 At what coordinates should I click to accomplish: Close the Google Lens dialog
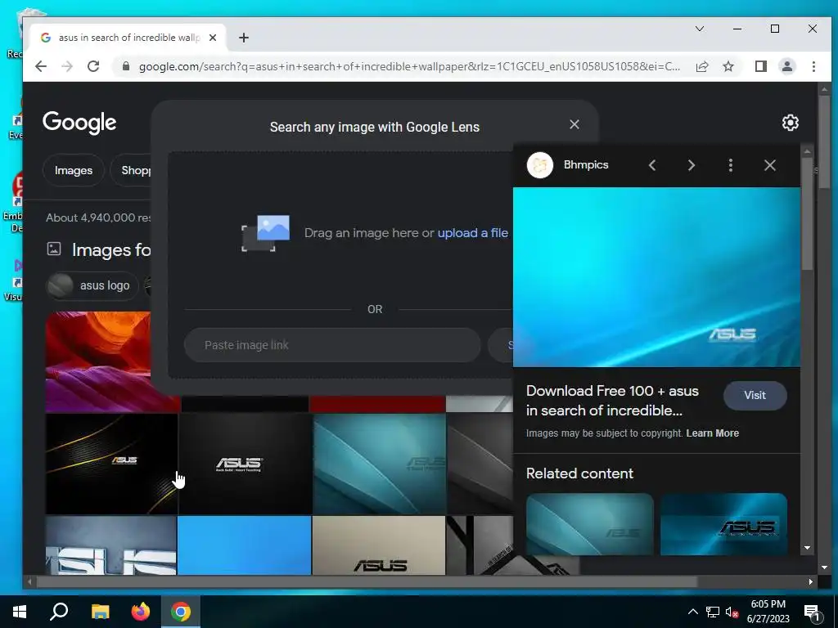574,124
